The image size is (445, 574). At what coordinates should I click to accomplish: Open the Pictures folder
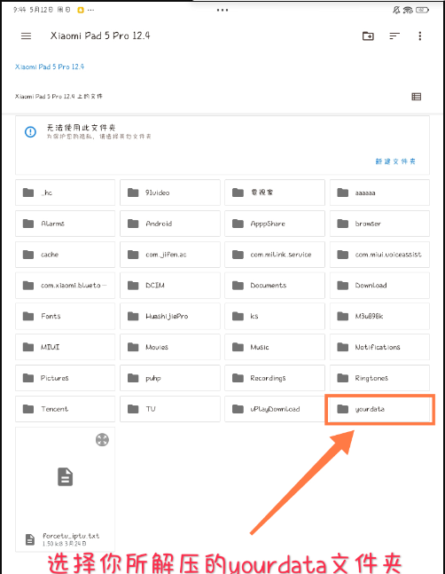pyautogui.click(x=65, y=378)
